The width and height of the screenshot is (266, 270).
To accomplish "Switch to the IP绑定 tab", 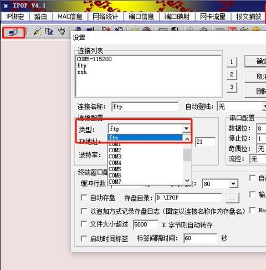I will pyautogui.click(x=15, y=17).
